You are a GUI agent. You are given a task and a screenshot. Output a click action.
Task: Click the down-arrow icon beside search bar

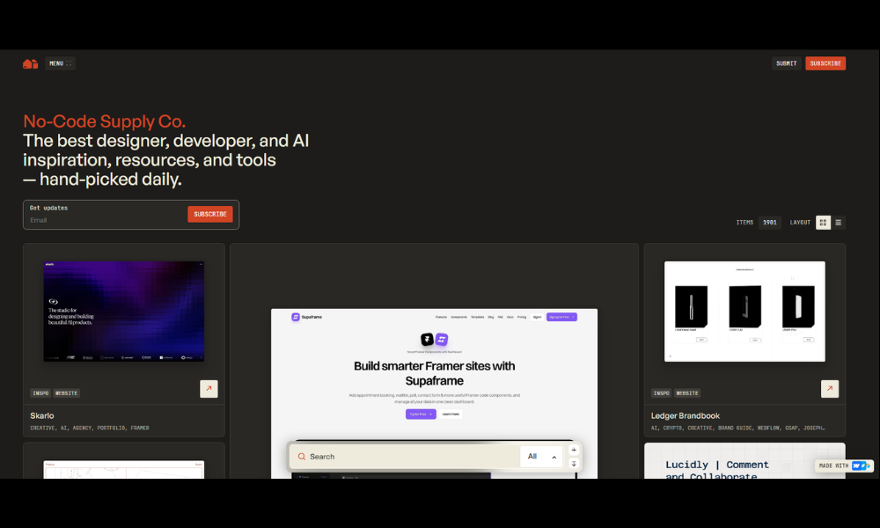pos(574,464)
